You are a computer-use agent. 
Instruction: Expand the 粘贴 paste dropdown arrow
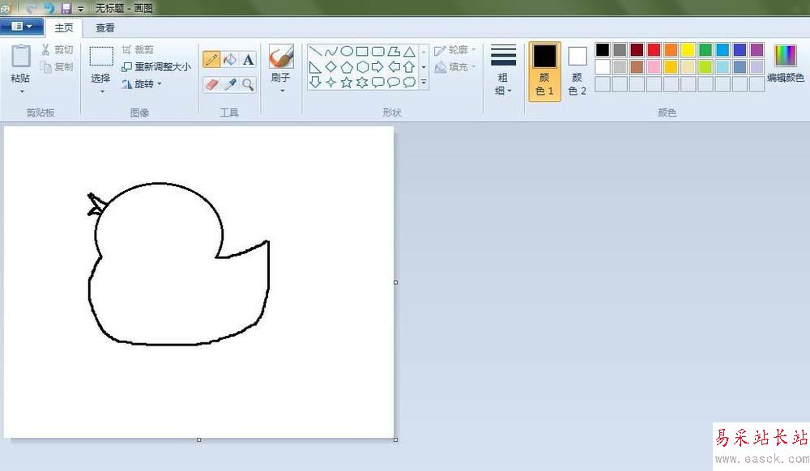(21, 91)
